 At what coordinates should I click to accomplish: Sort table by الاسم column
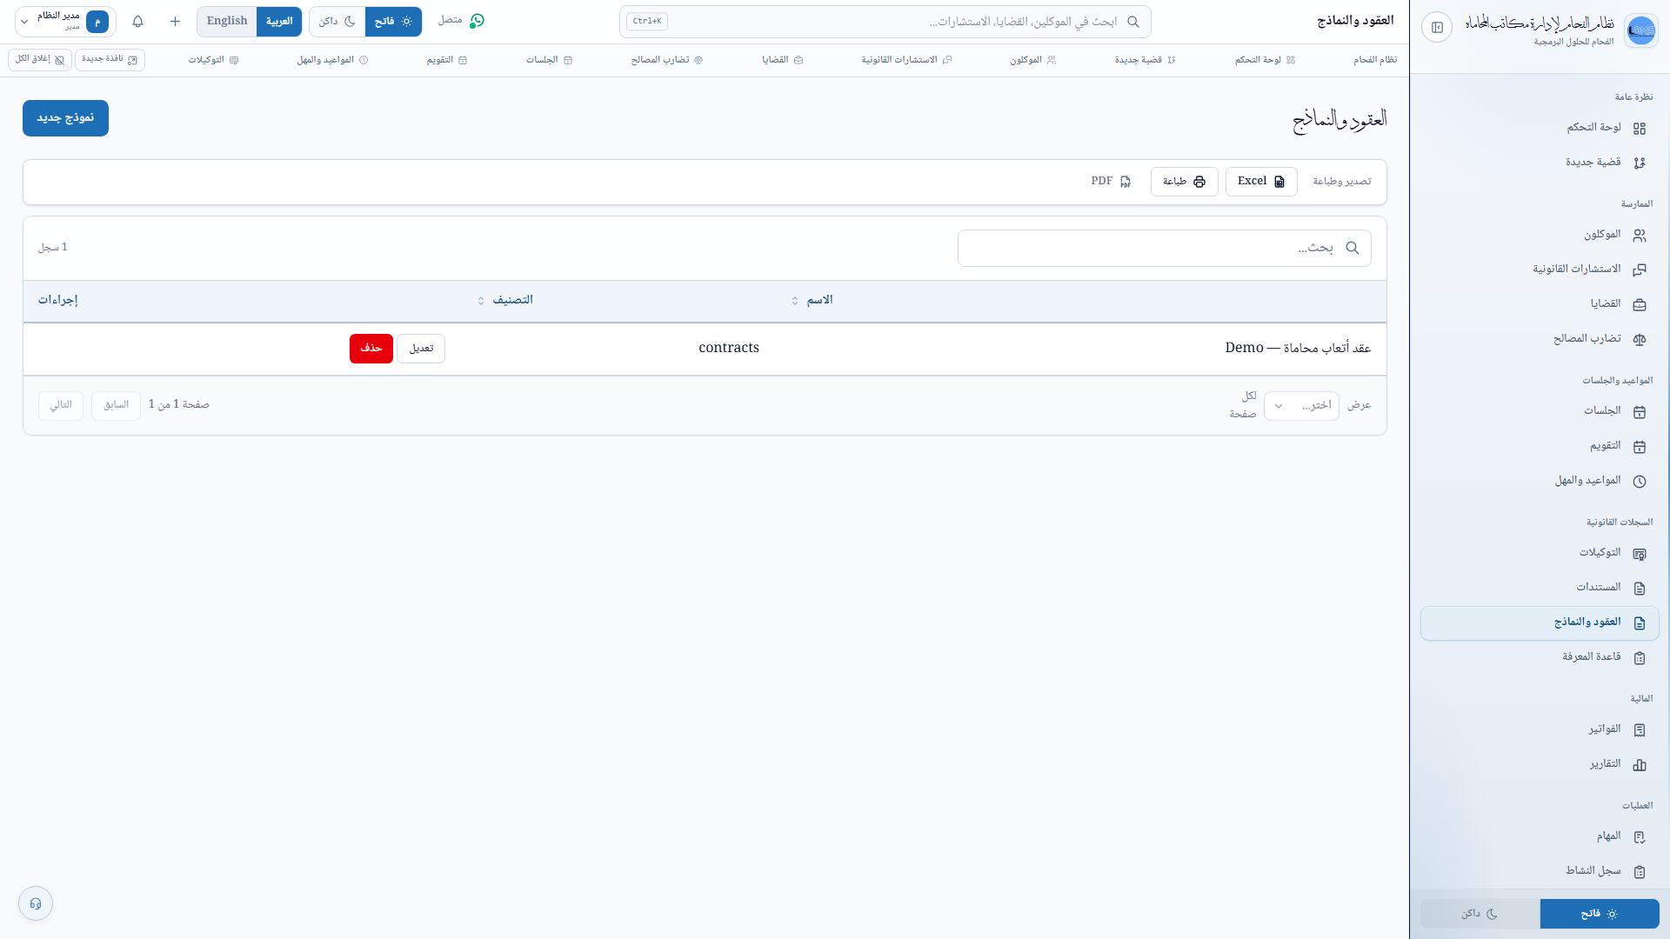coord(811,300)
